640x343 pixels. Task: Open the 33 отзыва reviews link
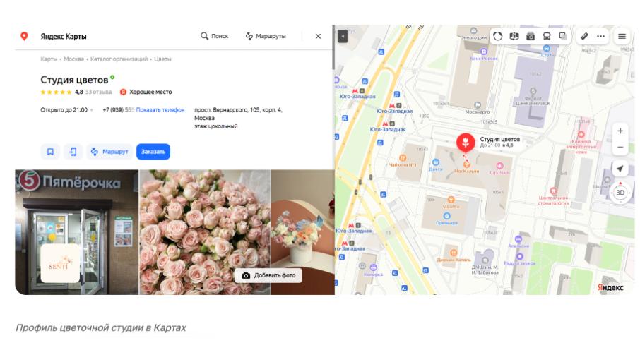pos(98,92)
